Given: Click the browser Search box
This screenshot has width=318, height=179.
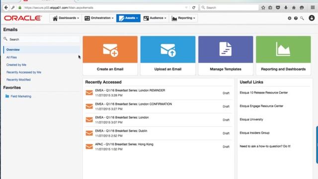Looking at the screenshot, I should [x=230, y=8].
